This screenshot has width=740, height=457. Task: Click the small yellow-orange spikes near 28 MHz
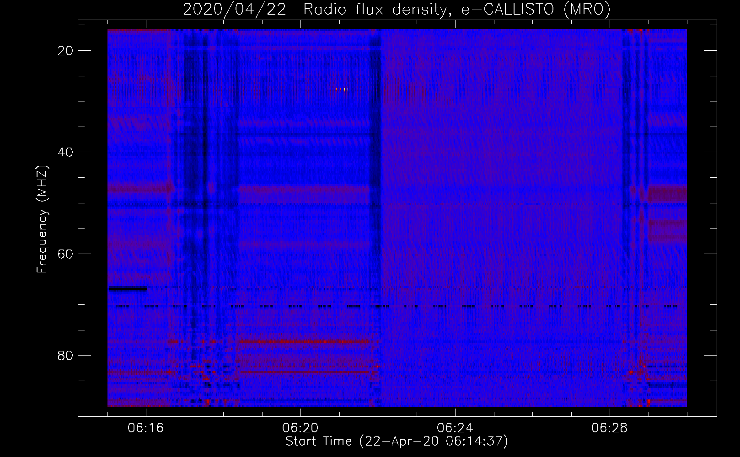click(342, 90)
